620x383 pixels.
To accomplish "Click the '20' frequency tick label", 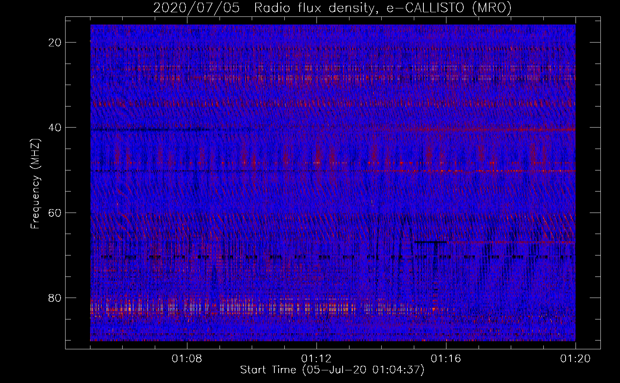I will pos(56,42).
